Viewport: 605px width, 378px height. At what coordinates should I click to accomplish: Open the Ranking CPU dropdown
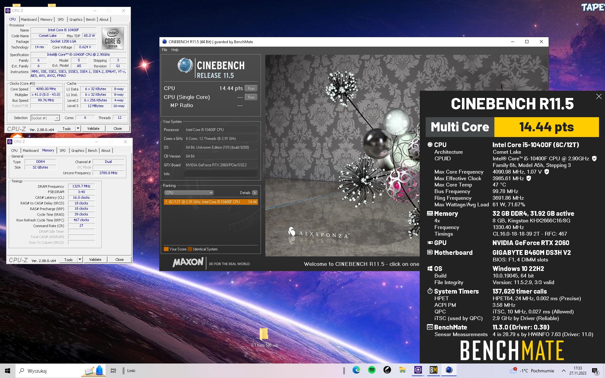tap(189, 193)
